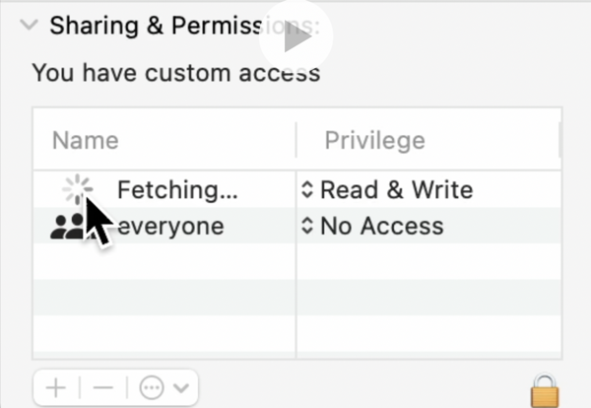Click the everyone group people icon
This screenshot has height=408, width=591.
coord(68,228)
